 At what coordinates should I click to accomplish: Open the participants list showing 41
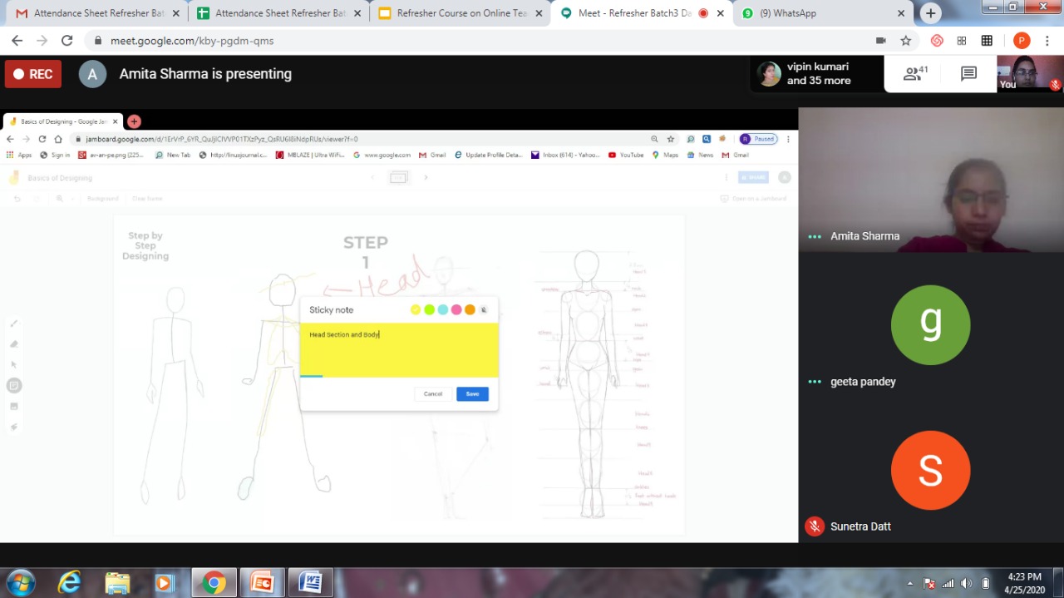pyautogui.click(x=915, y=74)
